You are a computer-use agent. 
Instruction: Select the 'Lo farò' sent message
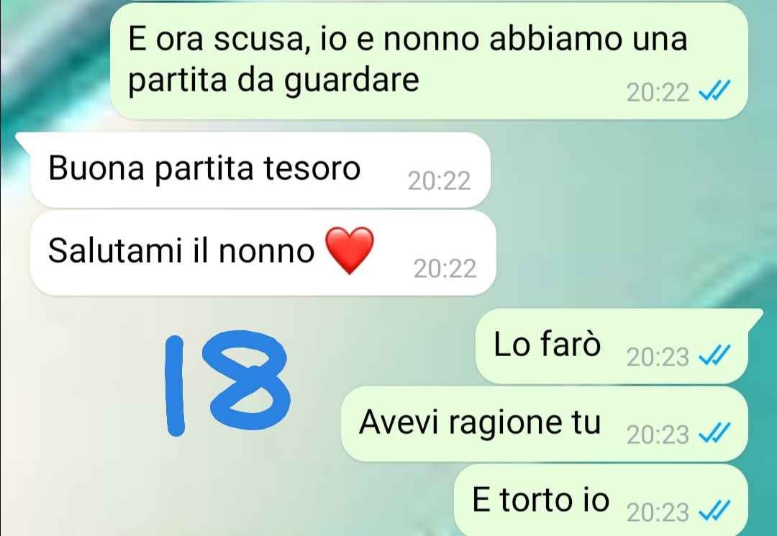[612, 346]
